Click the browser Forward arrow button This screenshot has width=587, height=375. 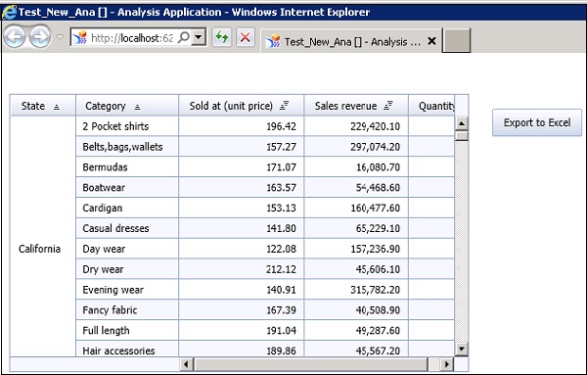click(40, 36)
